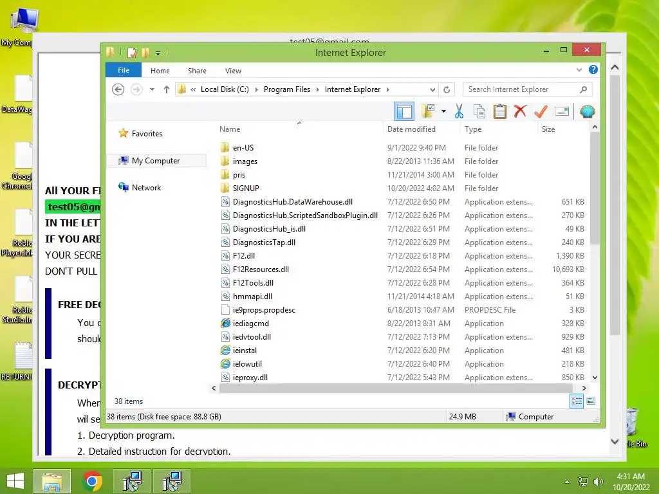Open the File ribbon tab

(123, 70)
